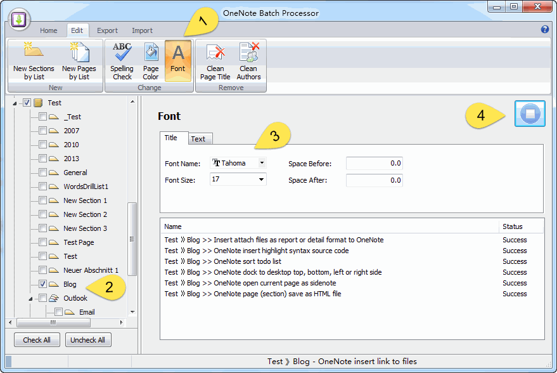Open the Font Name dropdown
The width and height of the screenshot is (557, 373).
coord(262,163)
